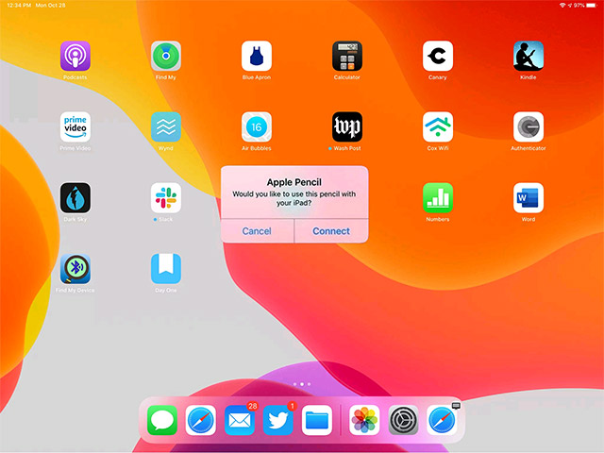Open the Authenticator app
Image resolution: width=604 pixels, height=453 pixels.
[528, 126]
